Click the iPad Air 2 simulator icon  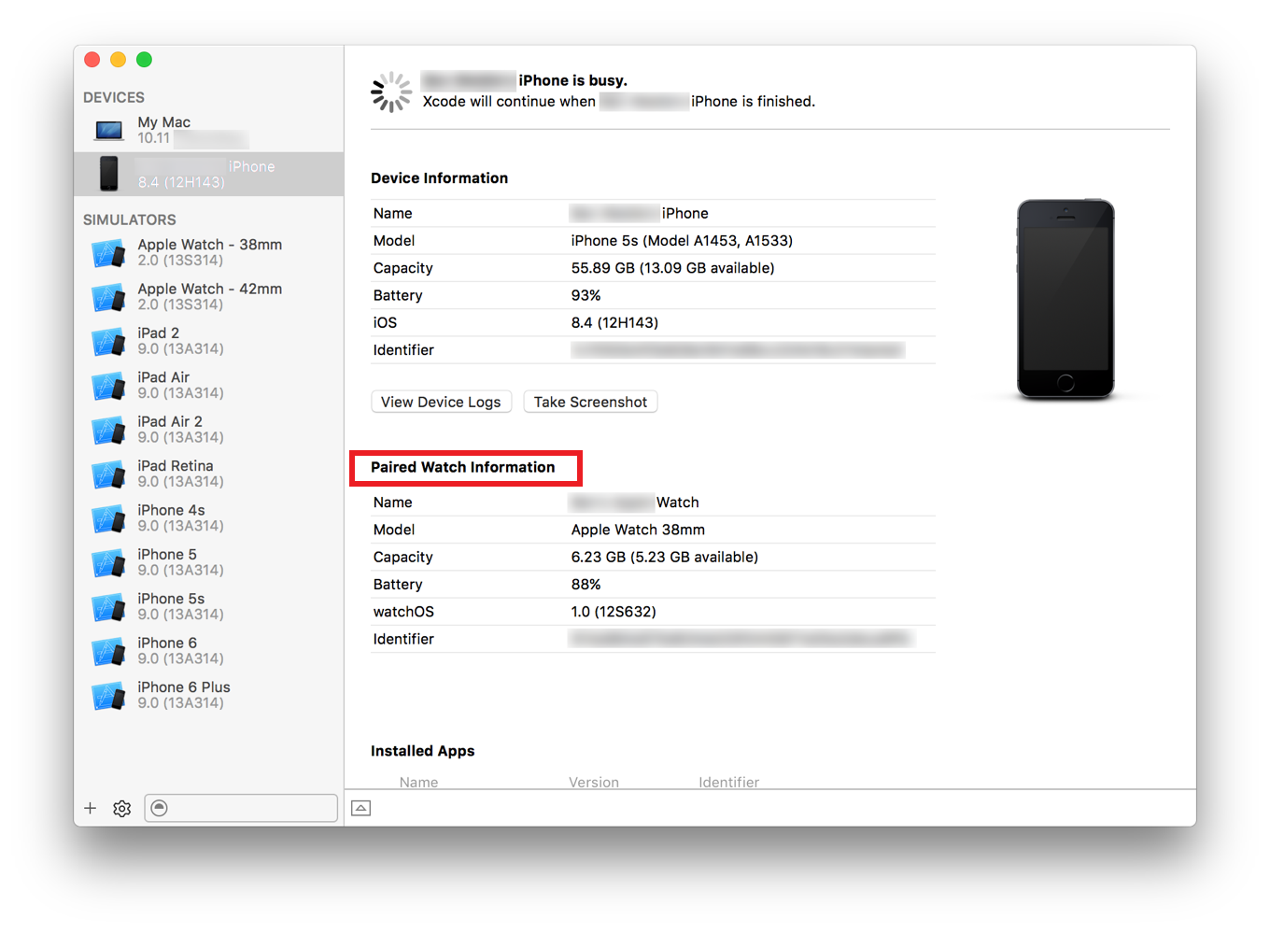pyautogui.click(x=109, y=430)
